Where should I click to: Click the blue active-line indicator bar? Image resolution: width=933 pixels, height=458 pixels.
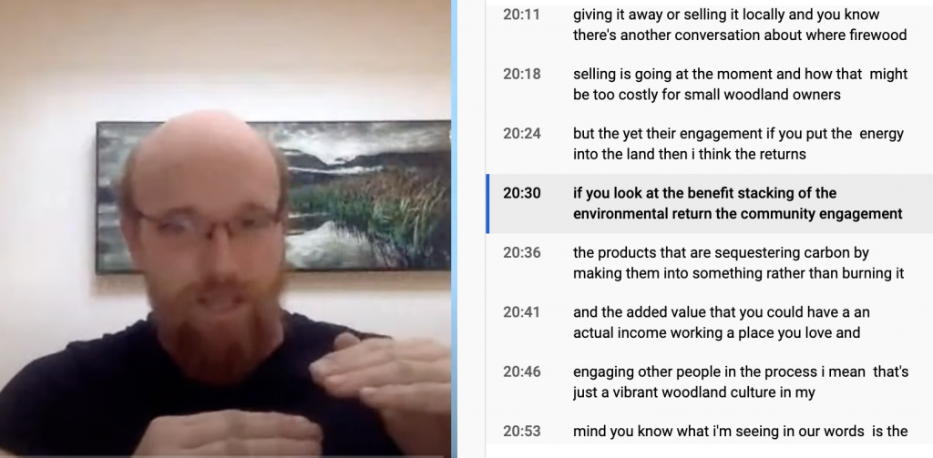(488, 203)
